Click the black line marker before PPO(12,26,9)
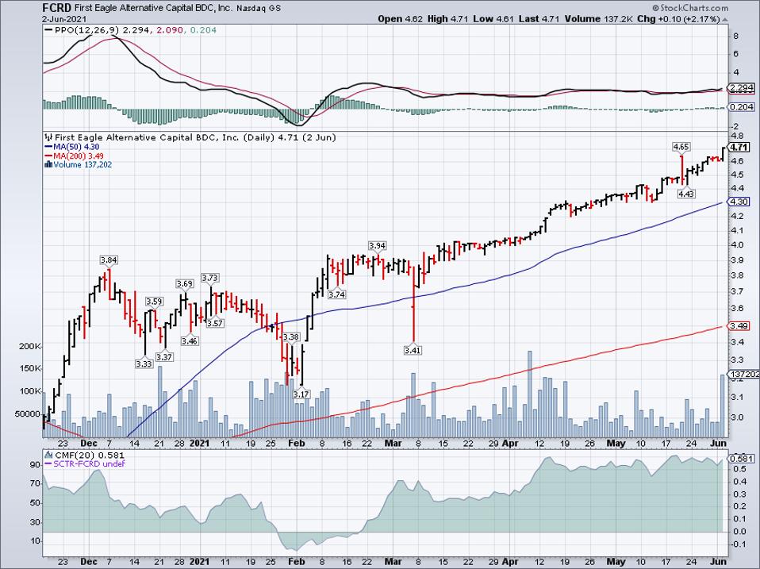Image resolution: width=760 pixels, height=569 pixels. coord(48,30)
